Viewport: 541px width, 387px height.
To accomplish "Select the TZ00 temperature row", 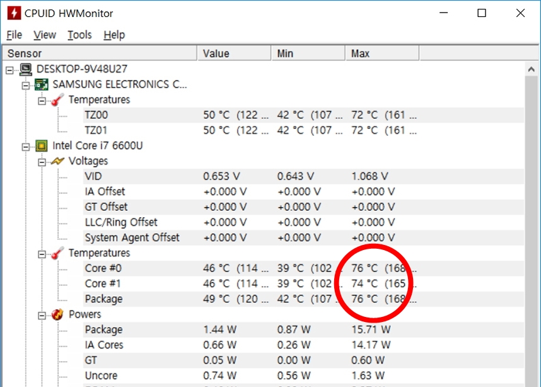I will 304,115.
